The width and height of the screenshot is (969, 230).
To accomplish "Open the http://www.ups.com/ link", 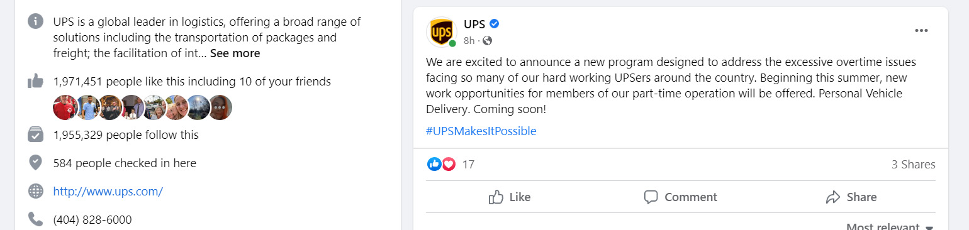I will tap(108, 191).
